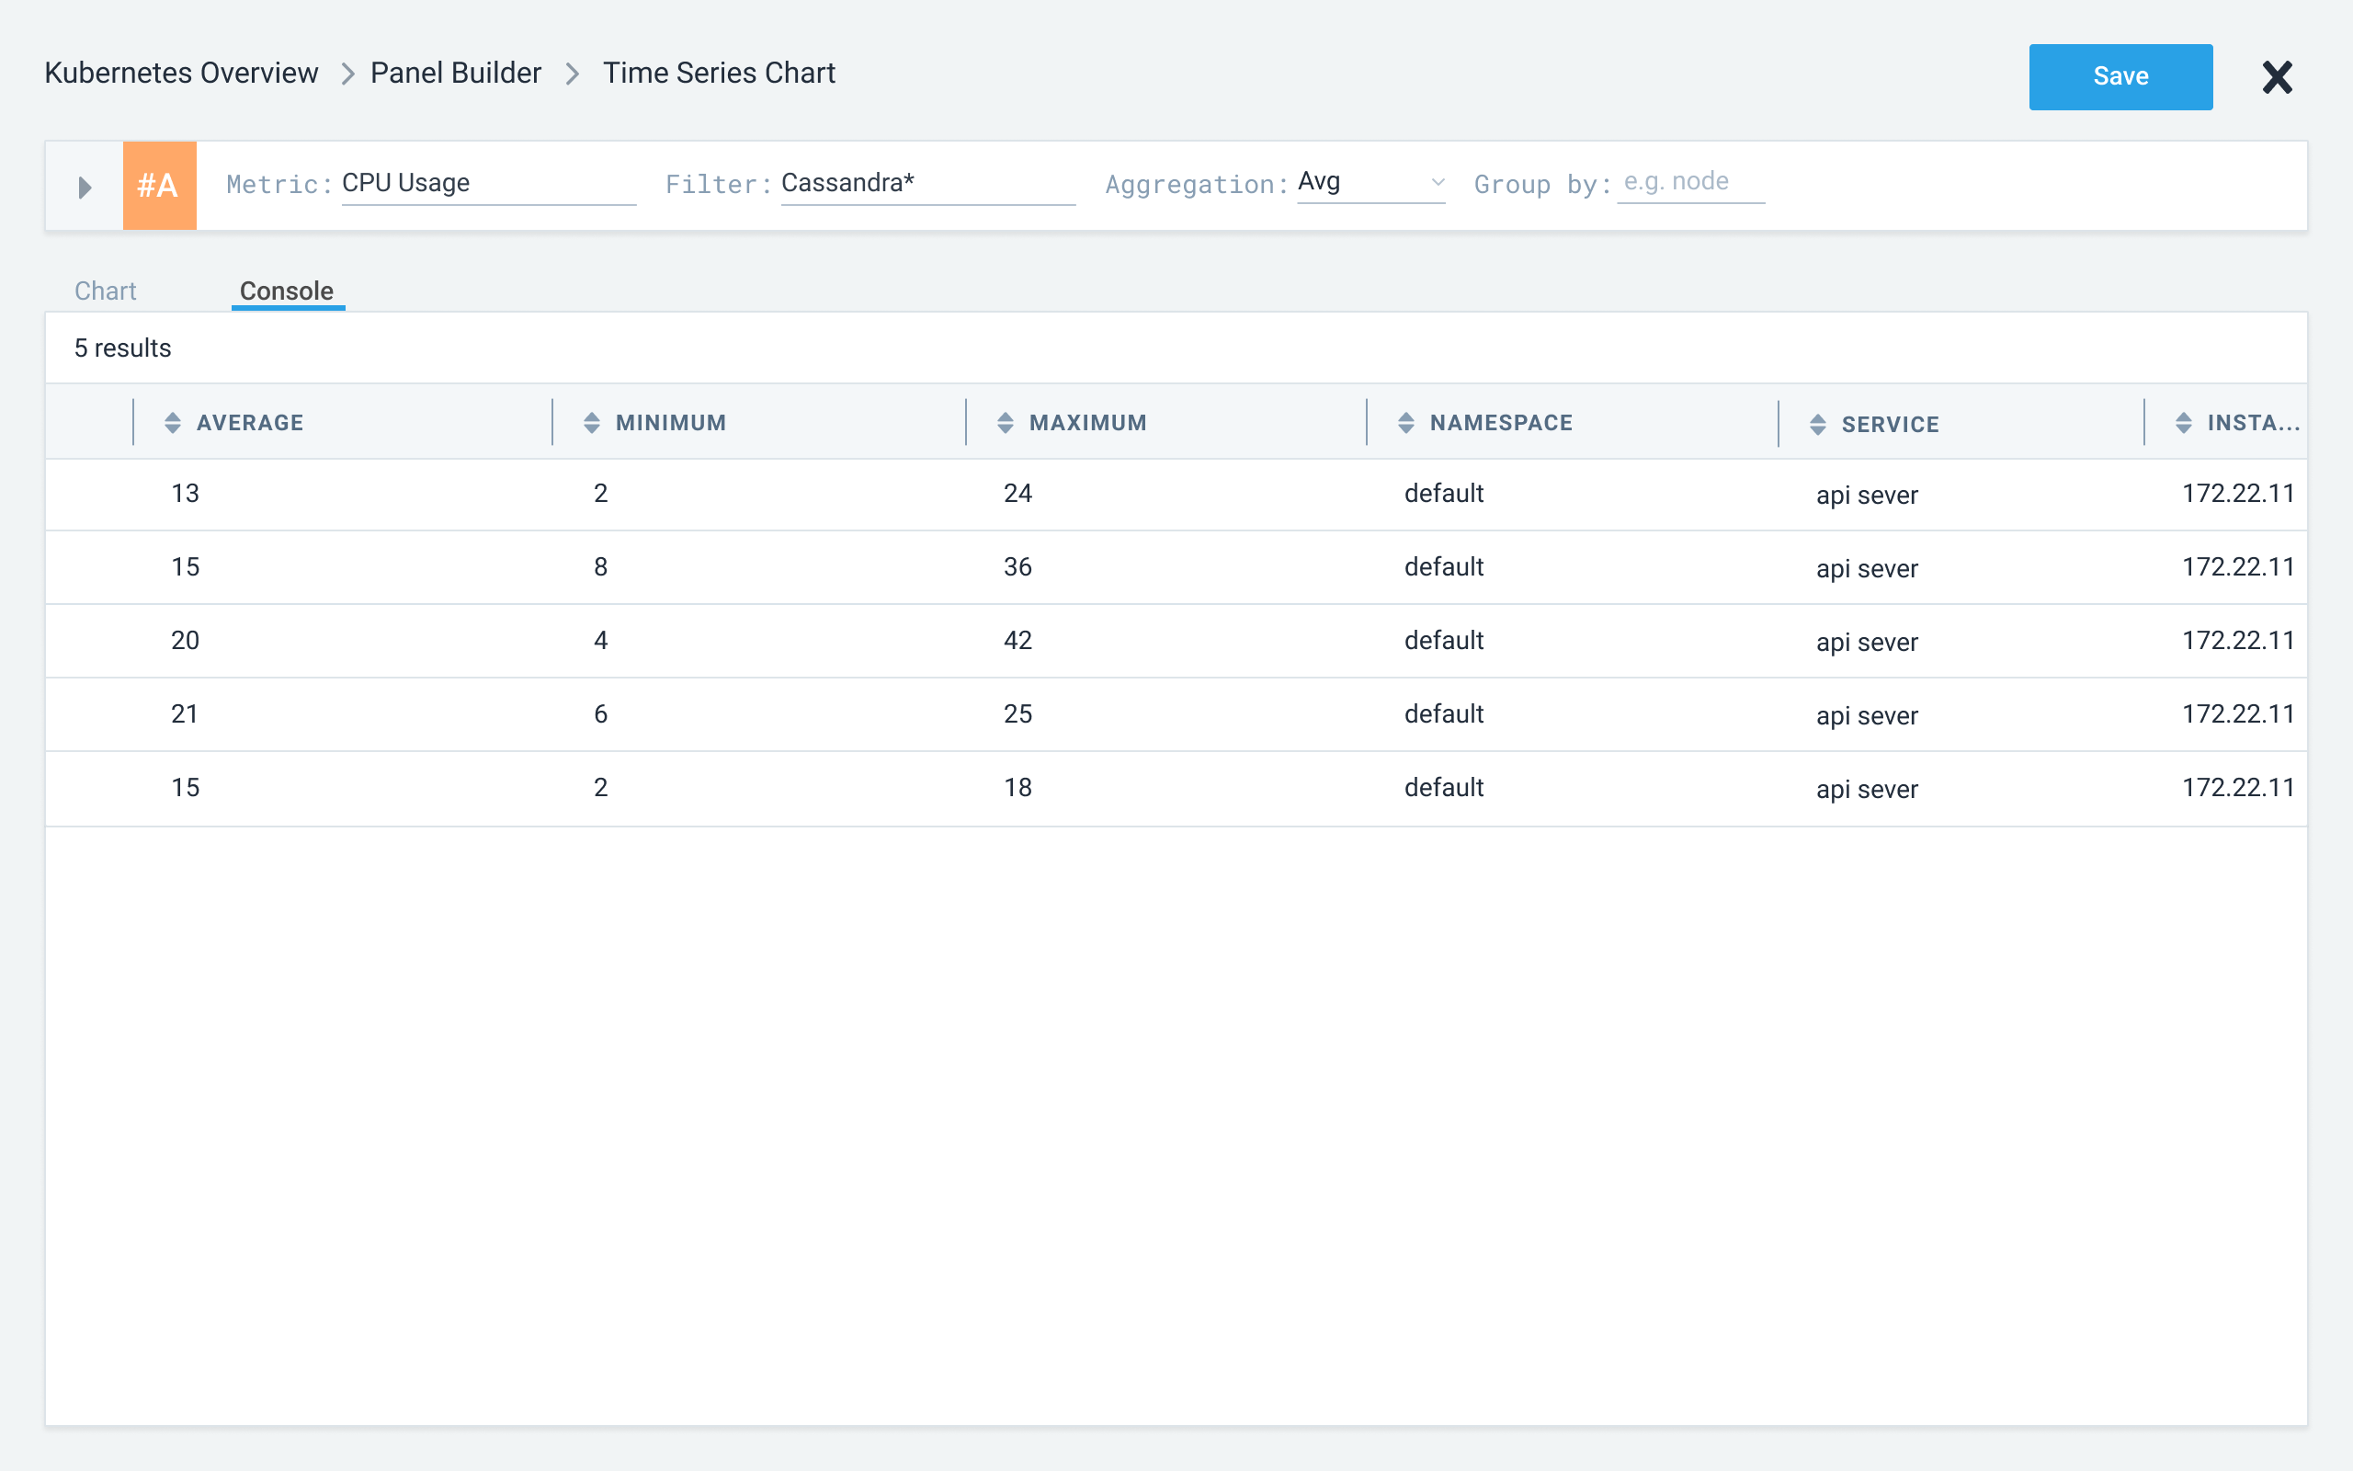Select the maximum value 42
Viewport: 2353px width, 1471px height.
click(1018, 640)
